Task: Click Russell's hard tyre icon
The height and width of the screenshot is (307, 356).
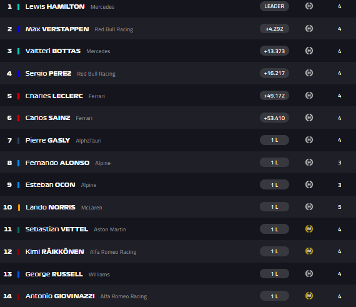Action: coord(309,273)
